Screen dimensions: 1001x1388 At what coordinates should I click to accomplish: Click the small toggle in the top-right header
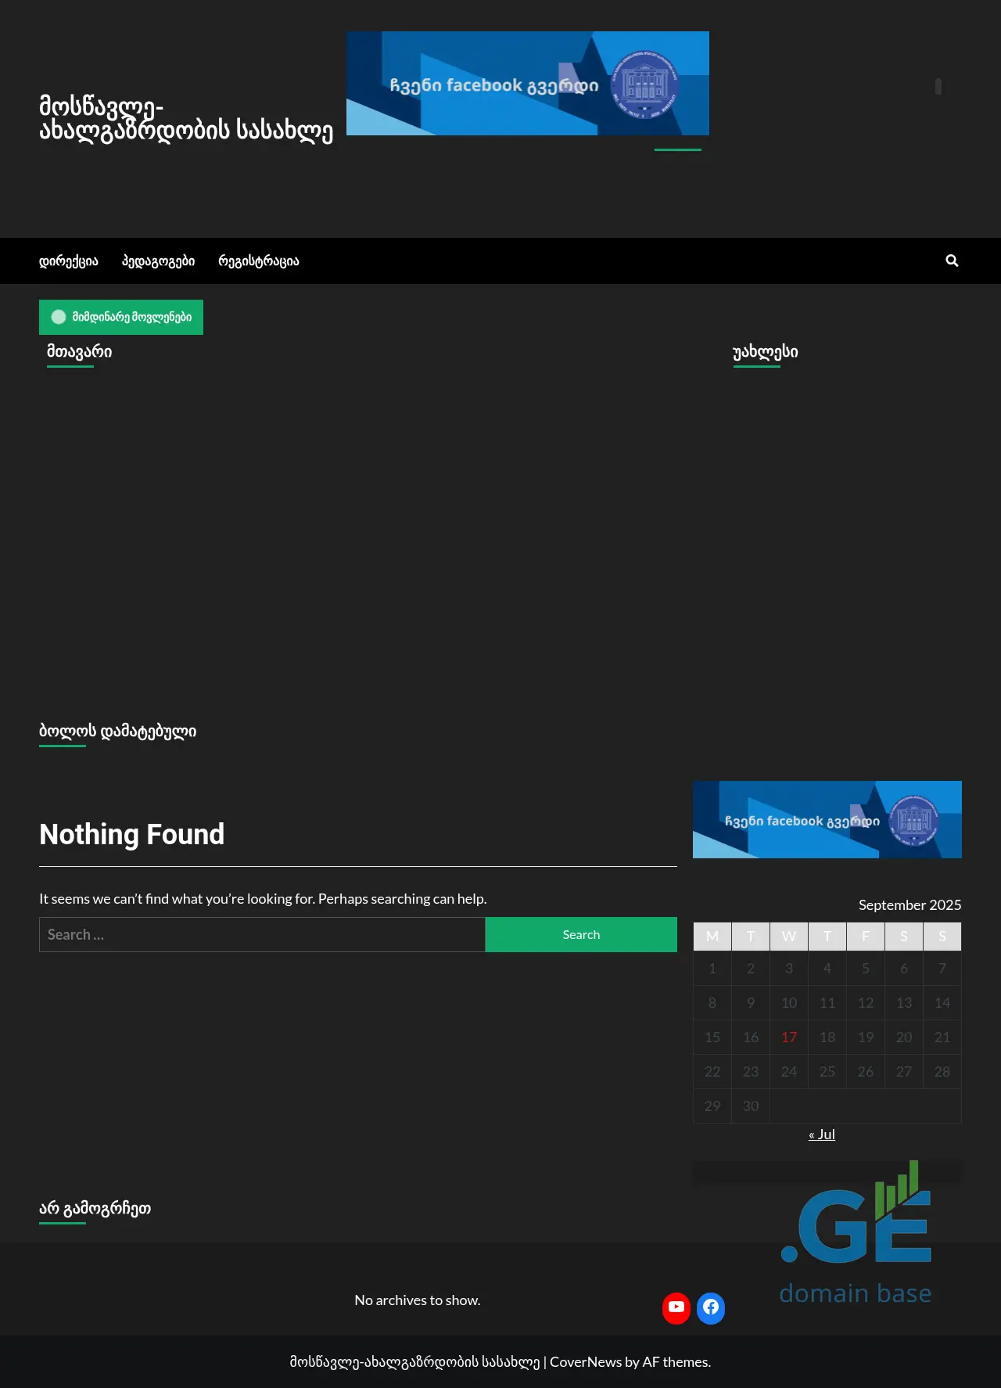(938, 86)
